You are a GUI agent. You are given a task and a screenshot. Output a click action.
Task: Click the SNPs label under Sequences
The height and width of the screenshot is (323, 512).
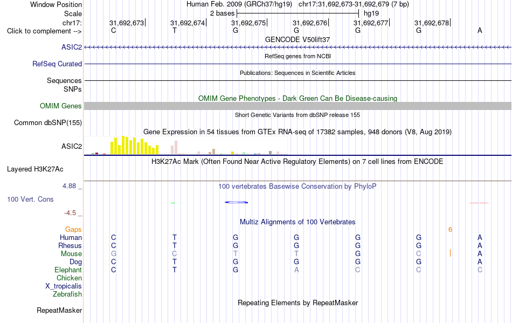[x=73, y=89]
